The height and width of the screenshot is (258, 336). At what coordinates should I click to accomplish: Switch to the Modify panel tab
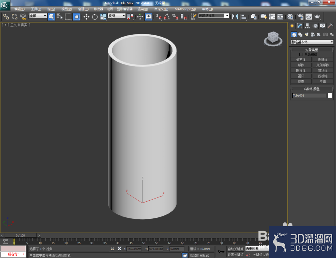point(300,26)
